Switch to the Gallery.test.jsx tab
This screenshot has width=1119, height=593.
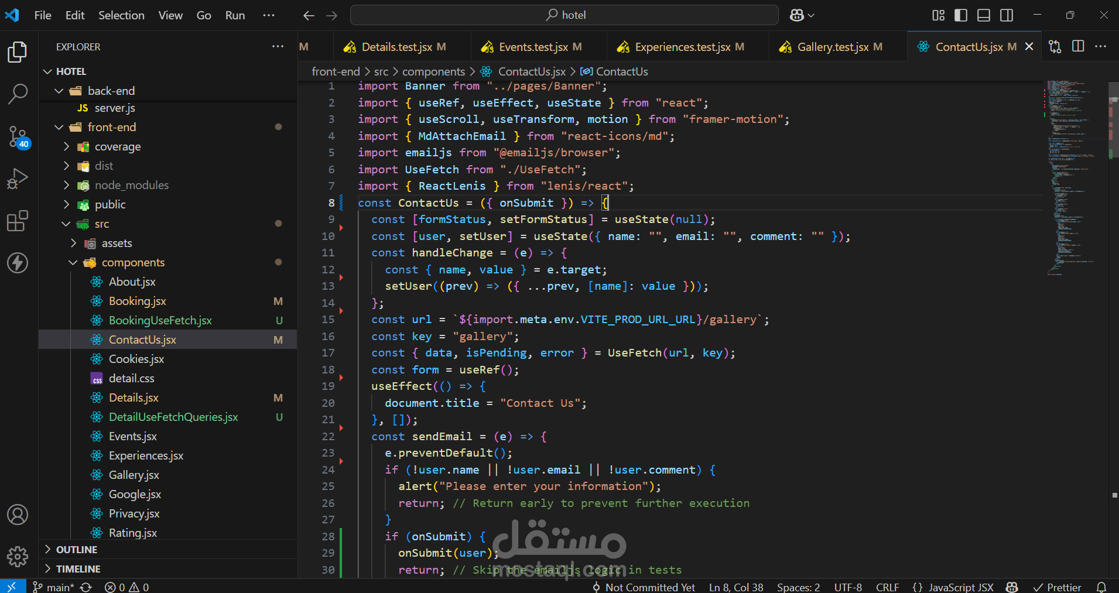click(x=838, y=47)
